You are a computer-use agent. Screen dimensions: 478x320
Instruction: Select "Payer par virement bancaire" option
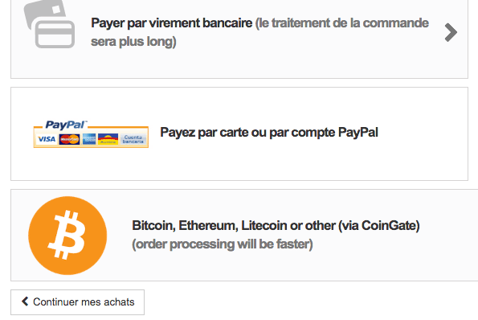point(172,23)
